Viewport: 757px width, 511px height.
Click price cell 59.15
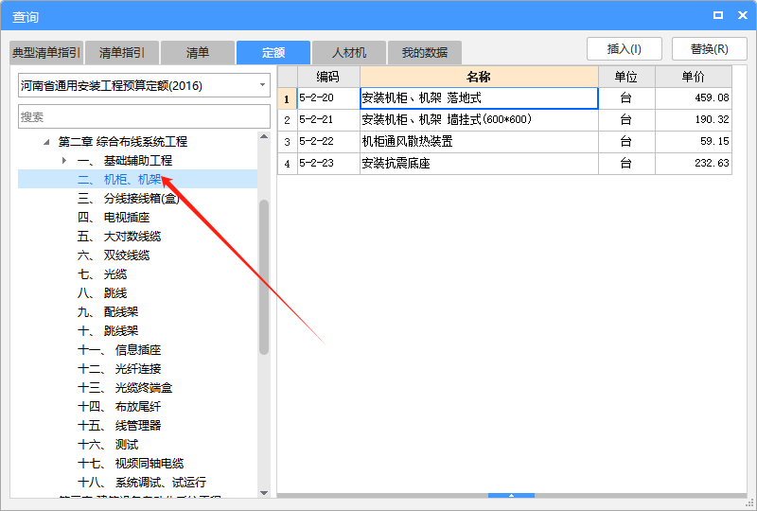694,142
